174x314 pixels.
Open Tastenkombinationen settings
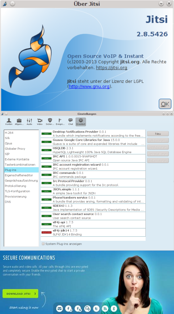click(x=21, y=165)
